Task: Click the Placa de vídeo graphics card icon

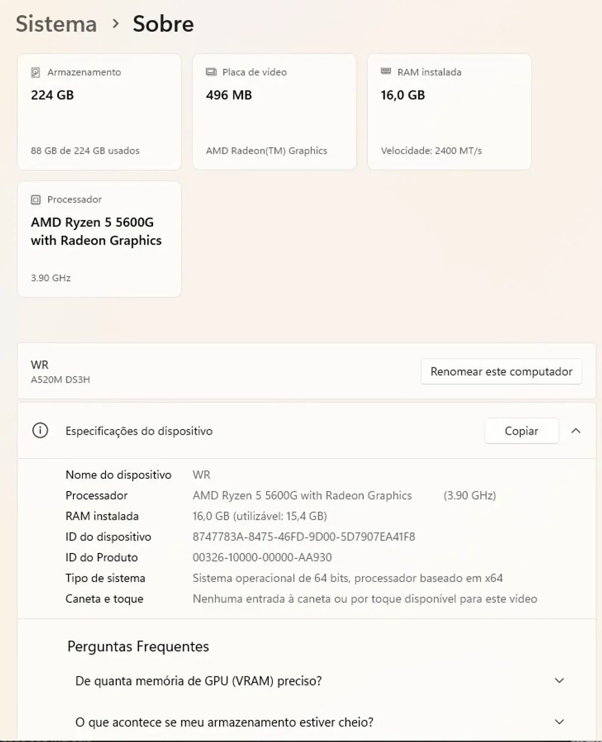Action: click(x=211, y=71)
